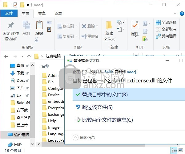The height and width of the screenshot is (154, 185).
Task: Click the Rename button
Action: click(90, 36)
